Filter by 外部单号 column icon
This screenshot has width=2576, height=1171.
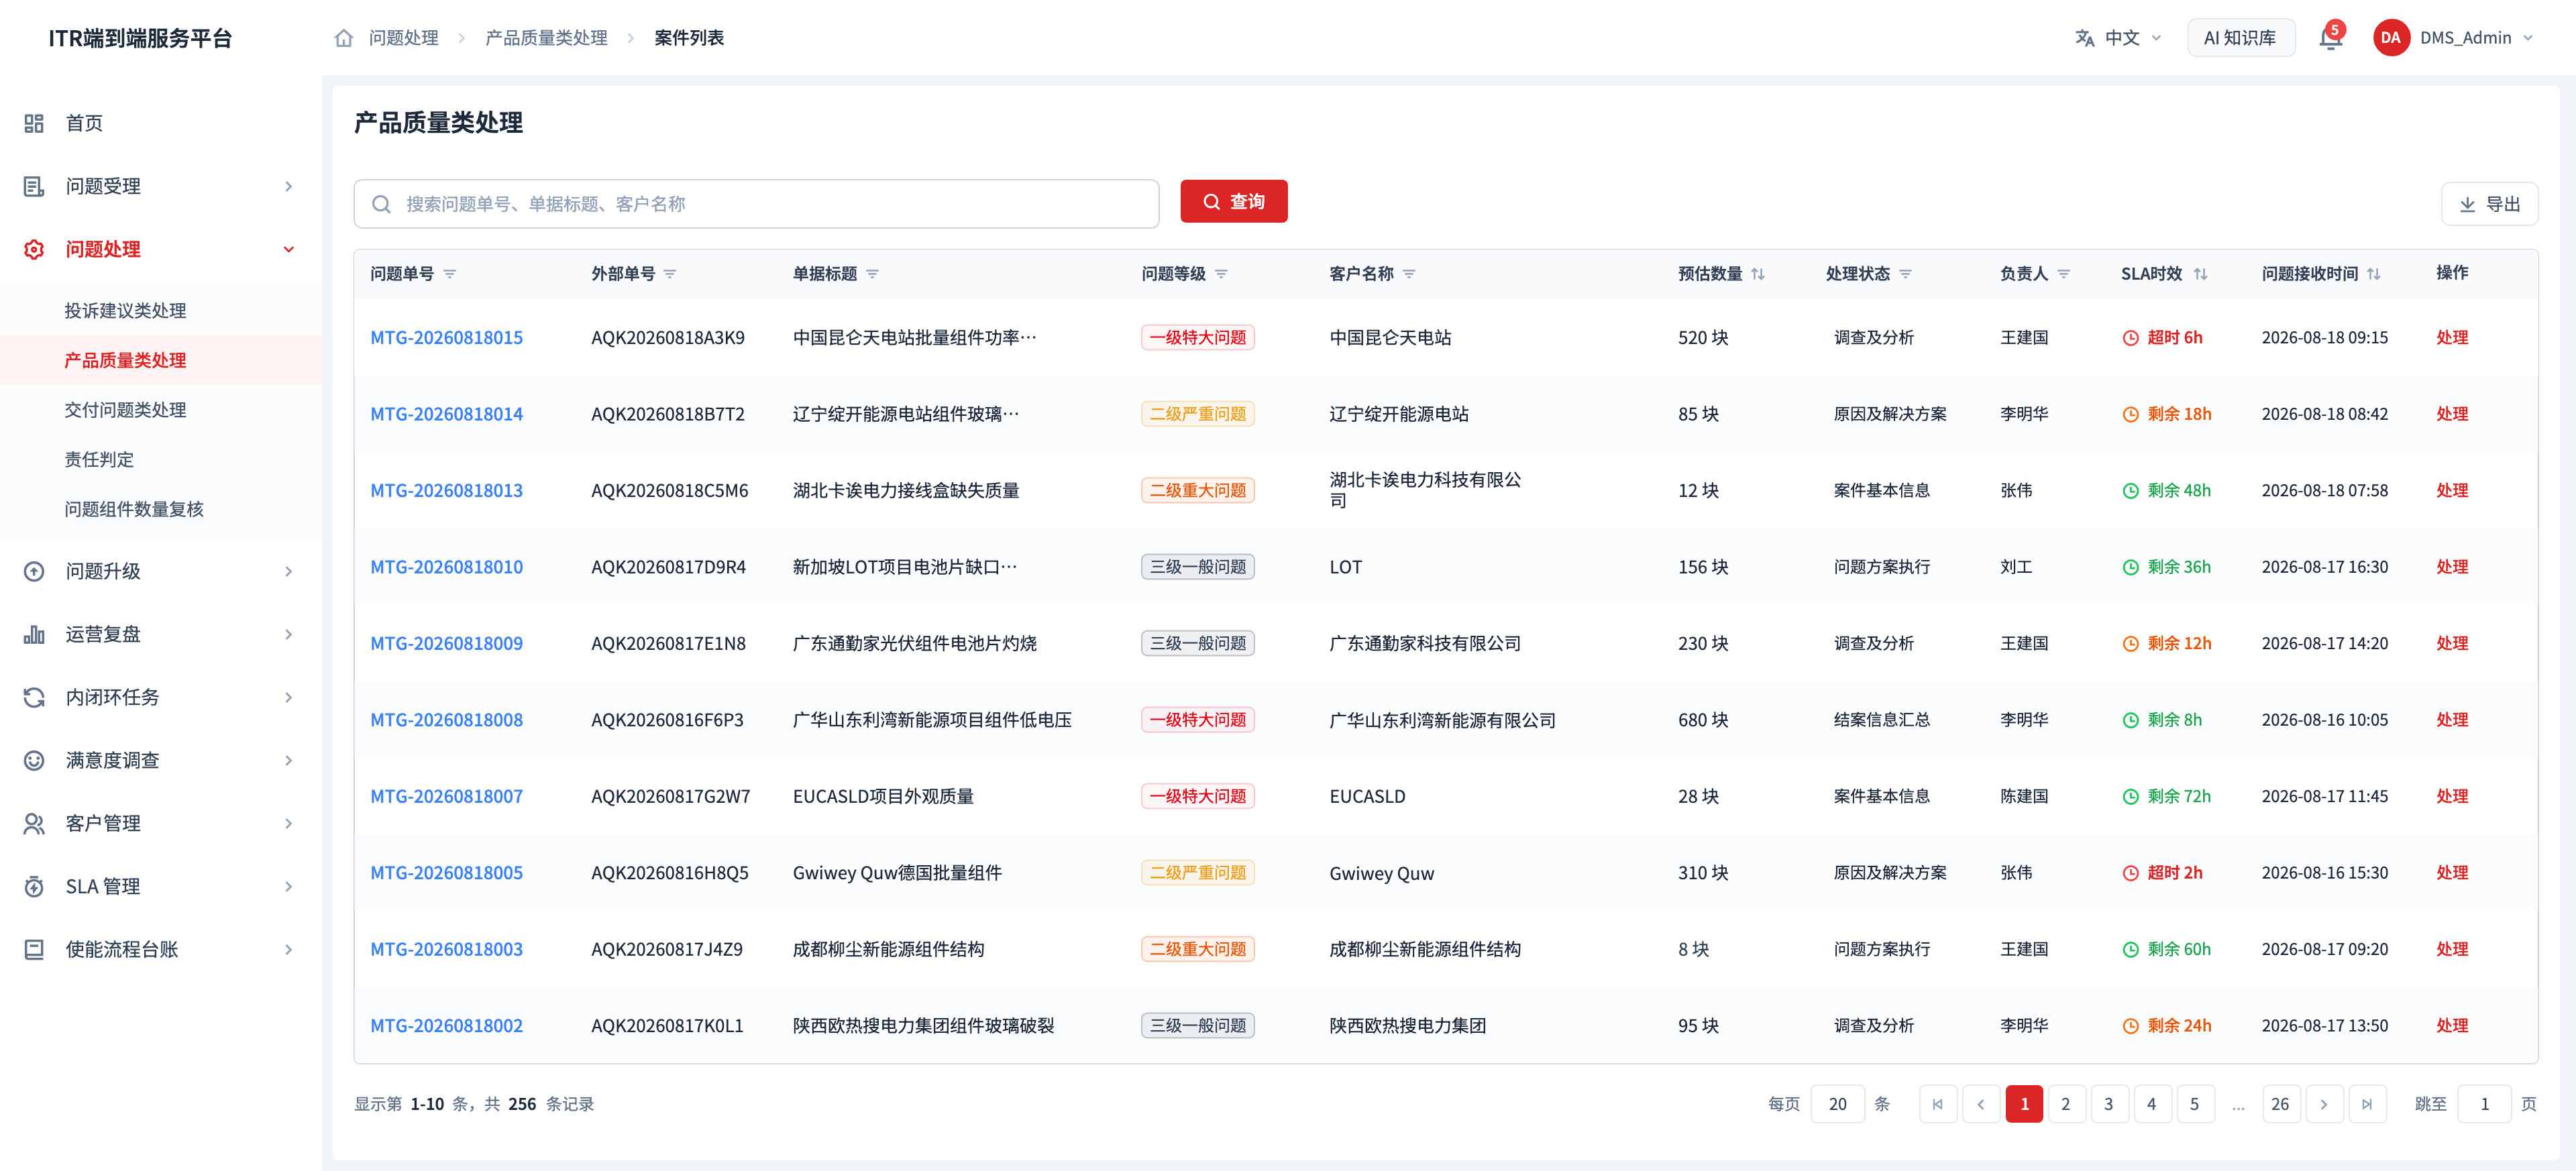click(670, 274)
